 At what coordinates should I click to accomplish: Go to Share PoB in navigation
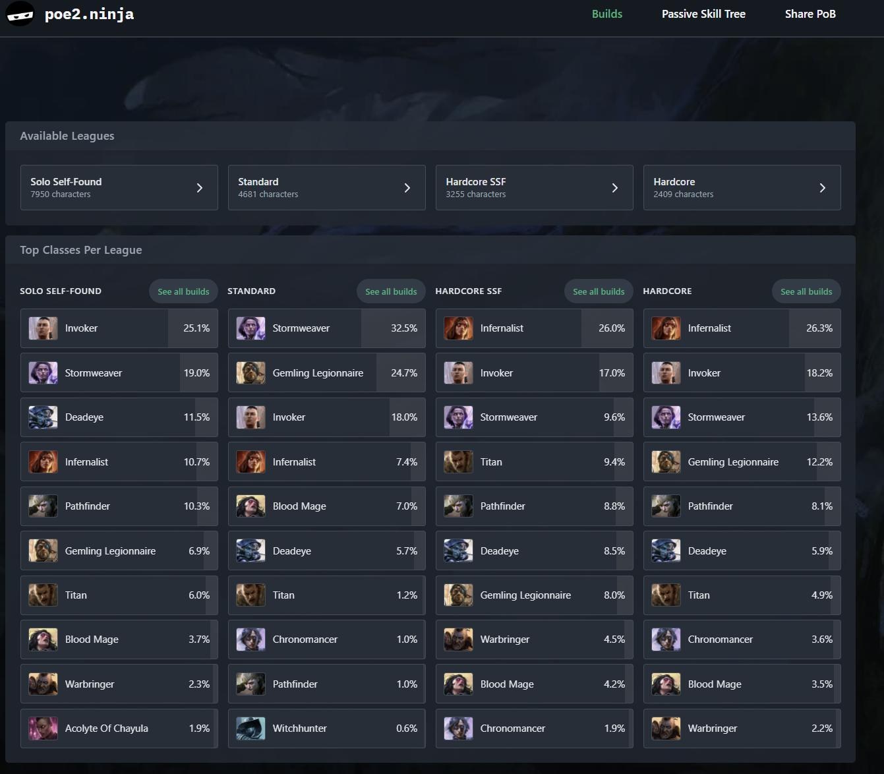[810, 14]
